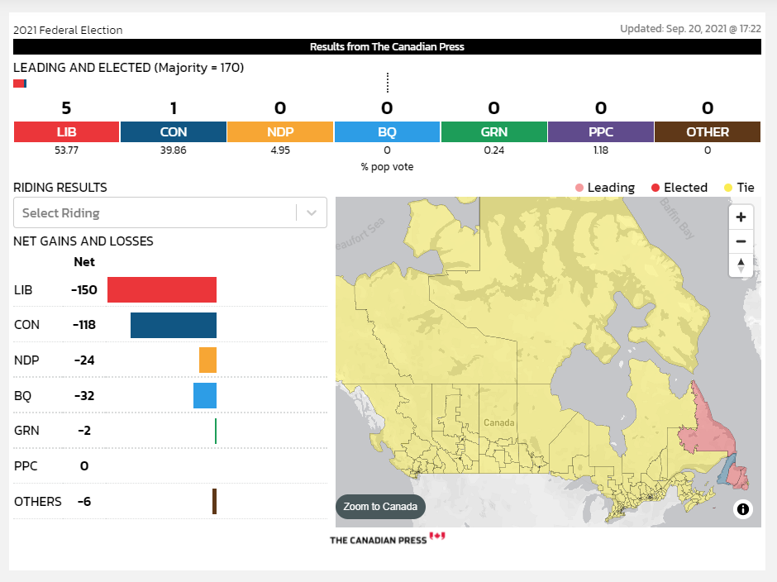Select the red LIB party block

pos(66,132)
